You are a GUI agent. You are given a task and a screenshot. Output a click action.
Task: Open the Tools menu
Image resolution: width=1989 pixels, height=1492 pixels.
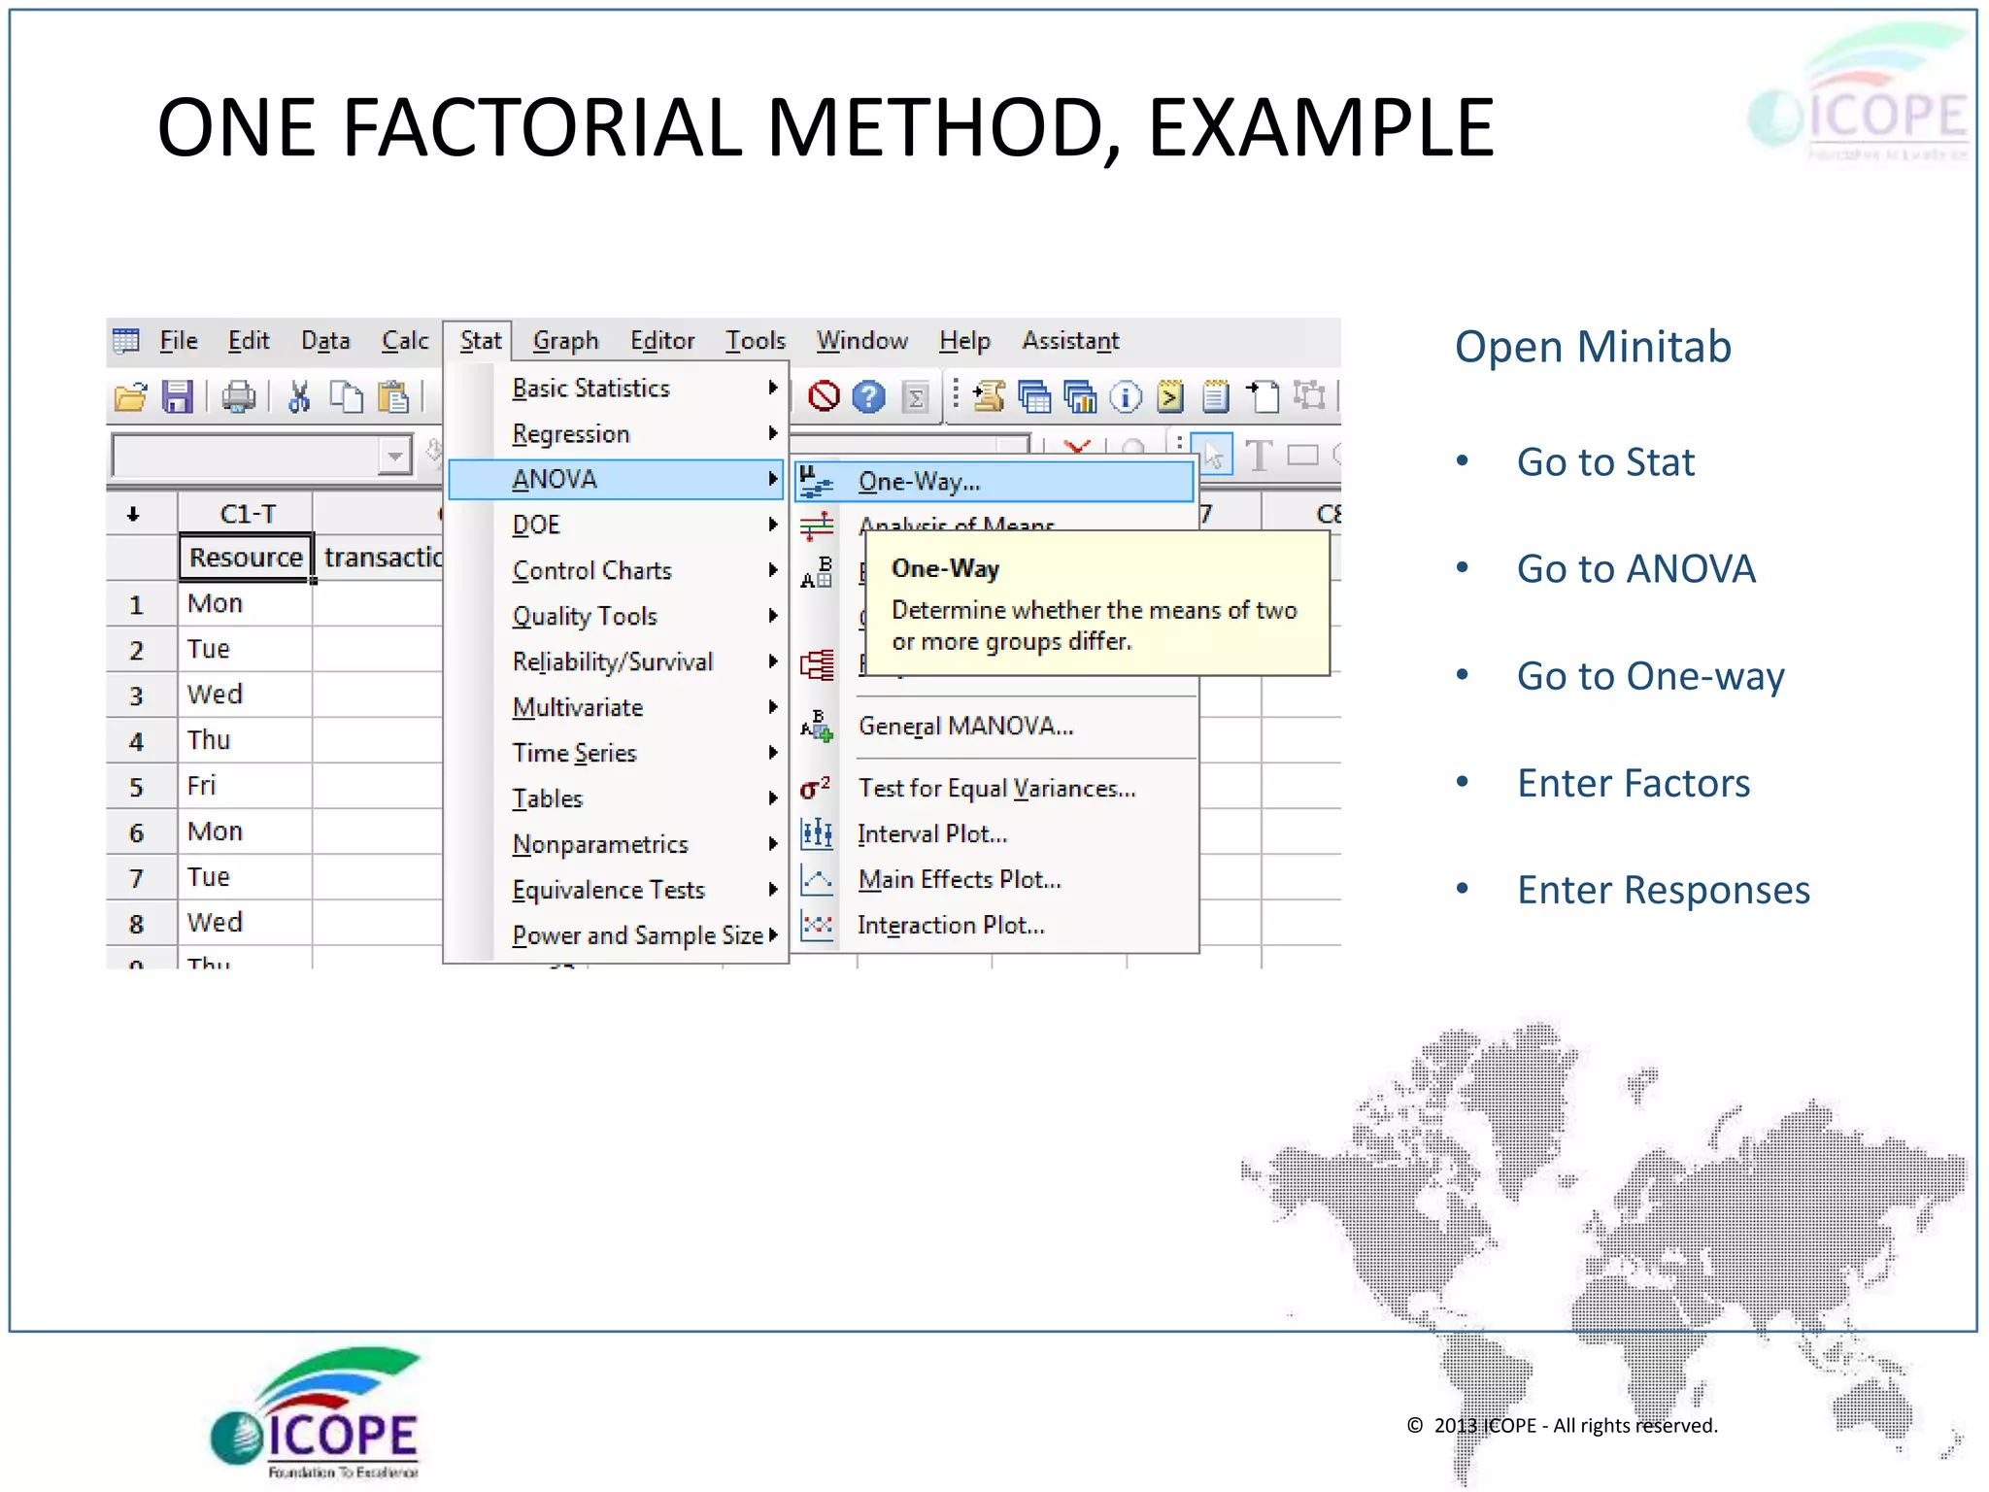(756, 341)
